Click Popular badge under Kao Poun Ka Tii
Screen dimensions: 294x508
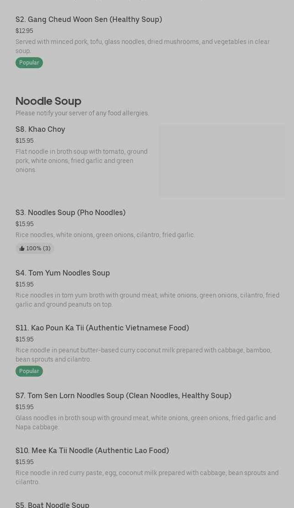29,371
